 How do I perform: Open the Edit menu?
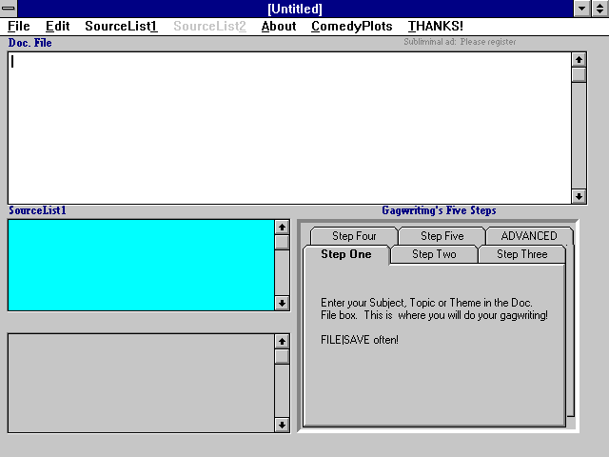(58, 26)
